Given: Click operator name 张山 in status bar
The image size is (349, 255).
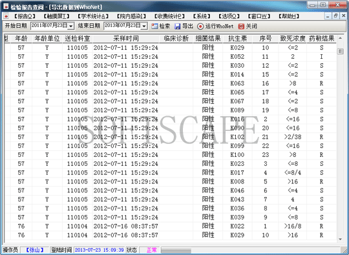Looking at the screenshot, I should click(x=35, y=250).
